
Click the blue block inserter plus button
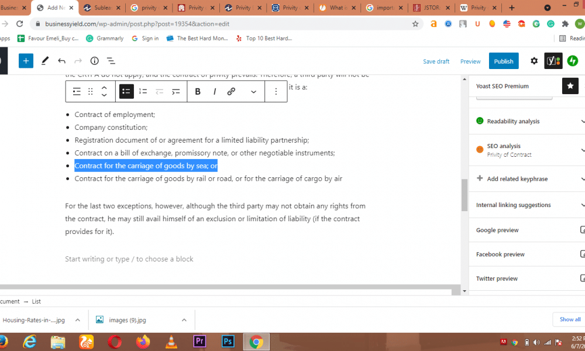click(x=26, y=61)
